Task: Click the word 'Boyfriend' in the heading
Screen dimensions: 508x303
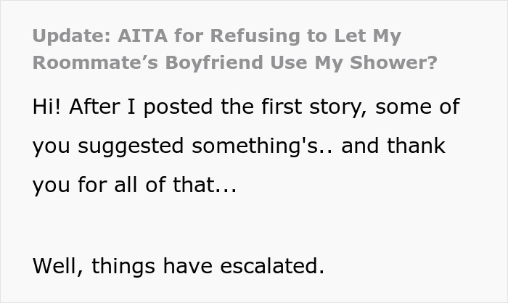Action: (214, 62)
